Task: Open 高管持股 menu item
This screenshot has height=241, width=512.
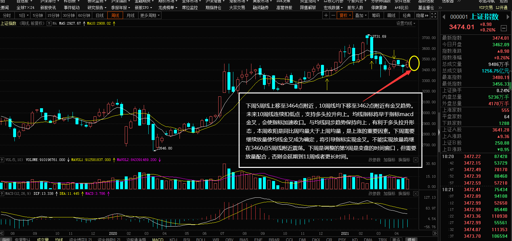Action: point(284,8)
